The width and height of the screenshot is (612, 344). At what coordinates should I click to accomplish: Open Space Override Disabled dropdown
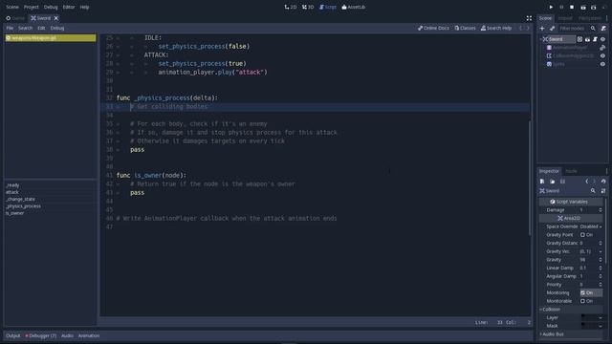tap(591, 226)
